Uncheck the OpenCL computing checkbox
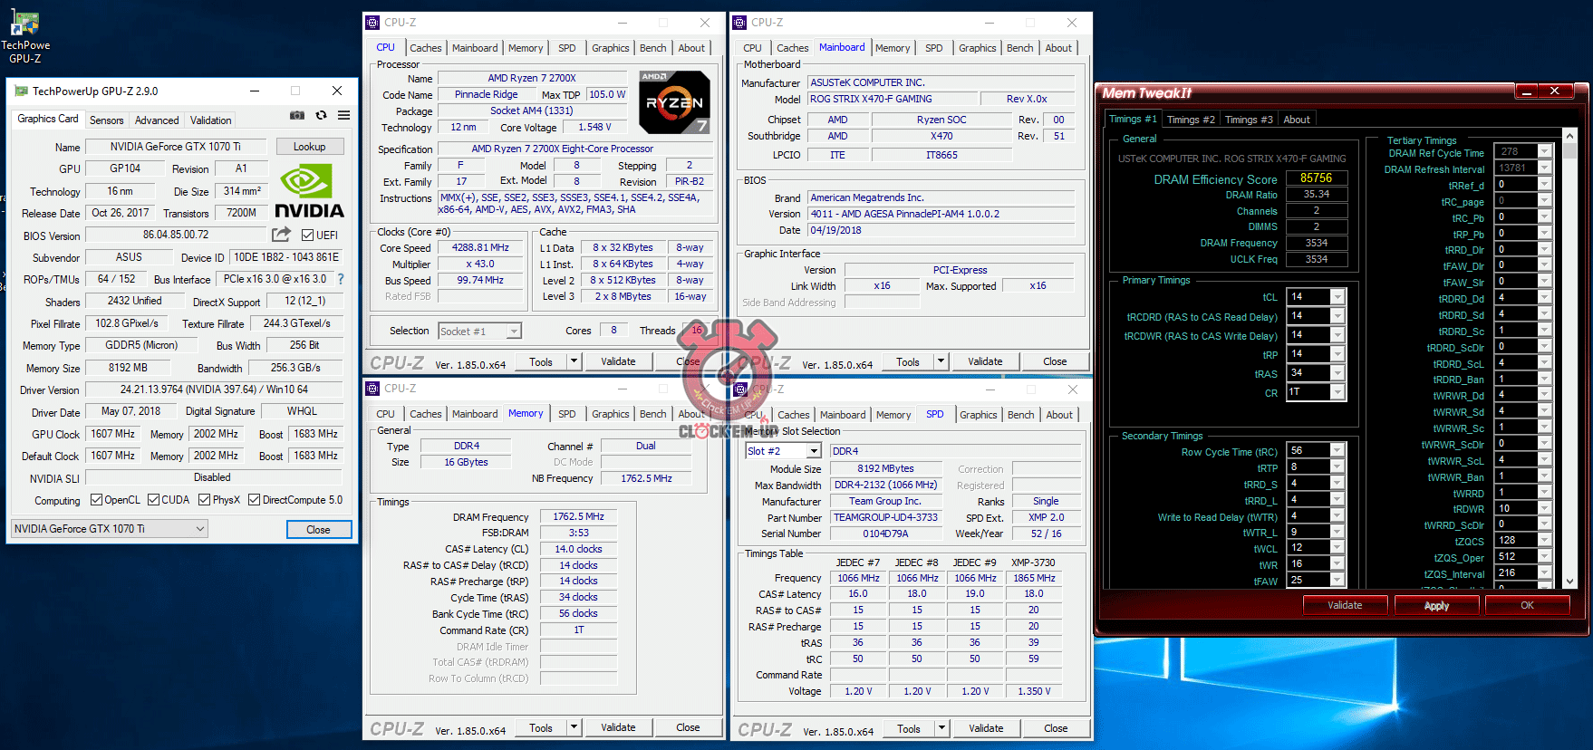 click(97, 500)
